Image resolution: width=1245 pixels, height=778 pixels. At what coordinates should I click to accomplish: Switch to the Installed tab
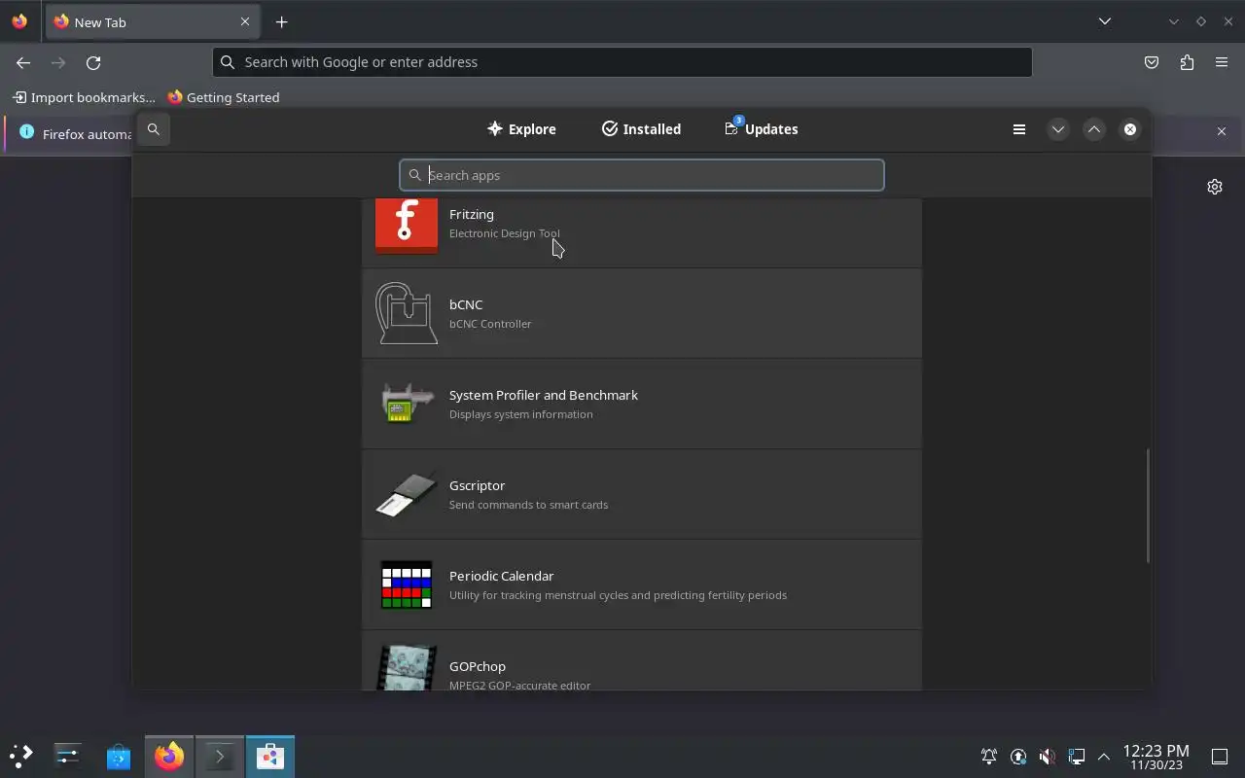tap(641, 129)
